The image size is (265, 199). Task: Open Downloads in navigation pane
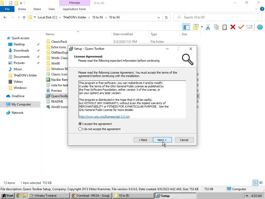[21, 51]
